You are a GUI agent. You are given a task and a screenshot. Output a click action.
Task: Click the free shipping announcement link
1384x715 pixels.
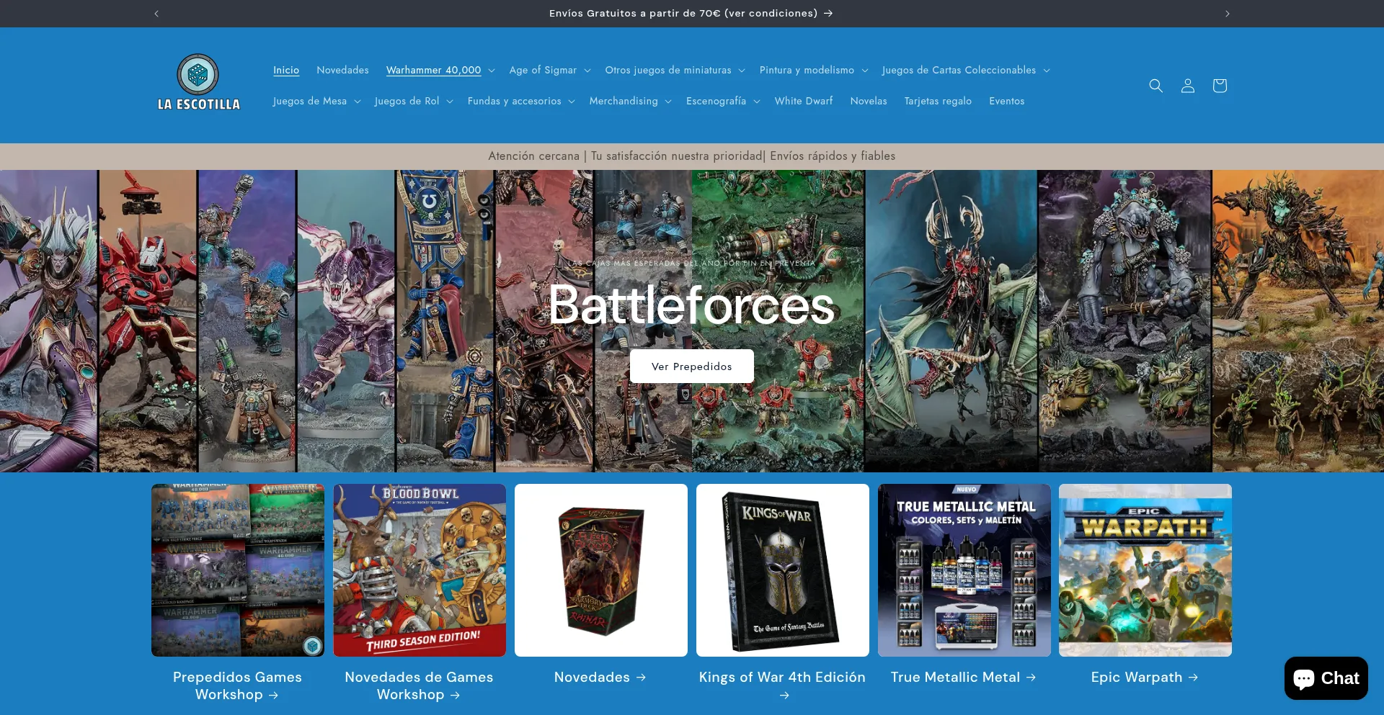[691, 14]
